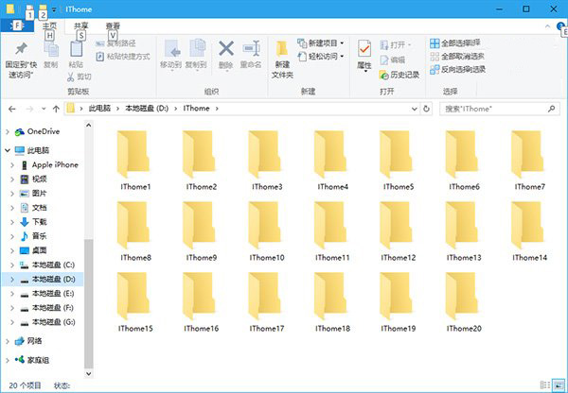568x393 pixels.
Task: Expand 本地磁盘 (G:) tree node
Action: [12, 322]
